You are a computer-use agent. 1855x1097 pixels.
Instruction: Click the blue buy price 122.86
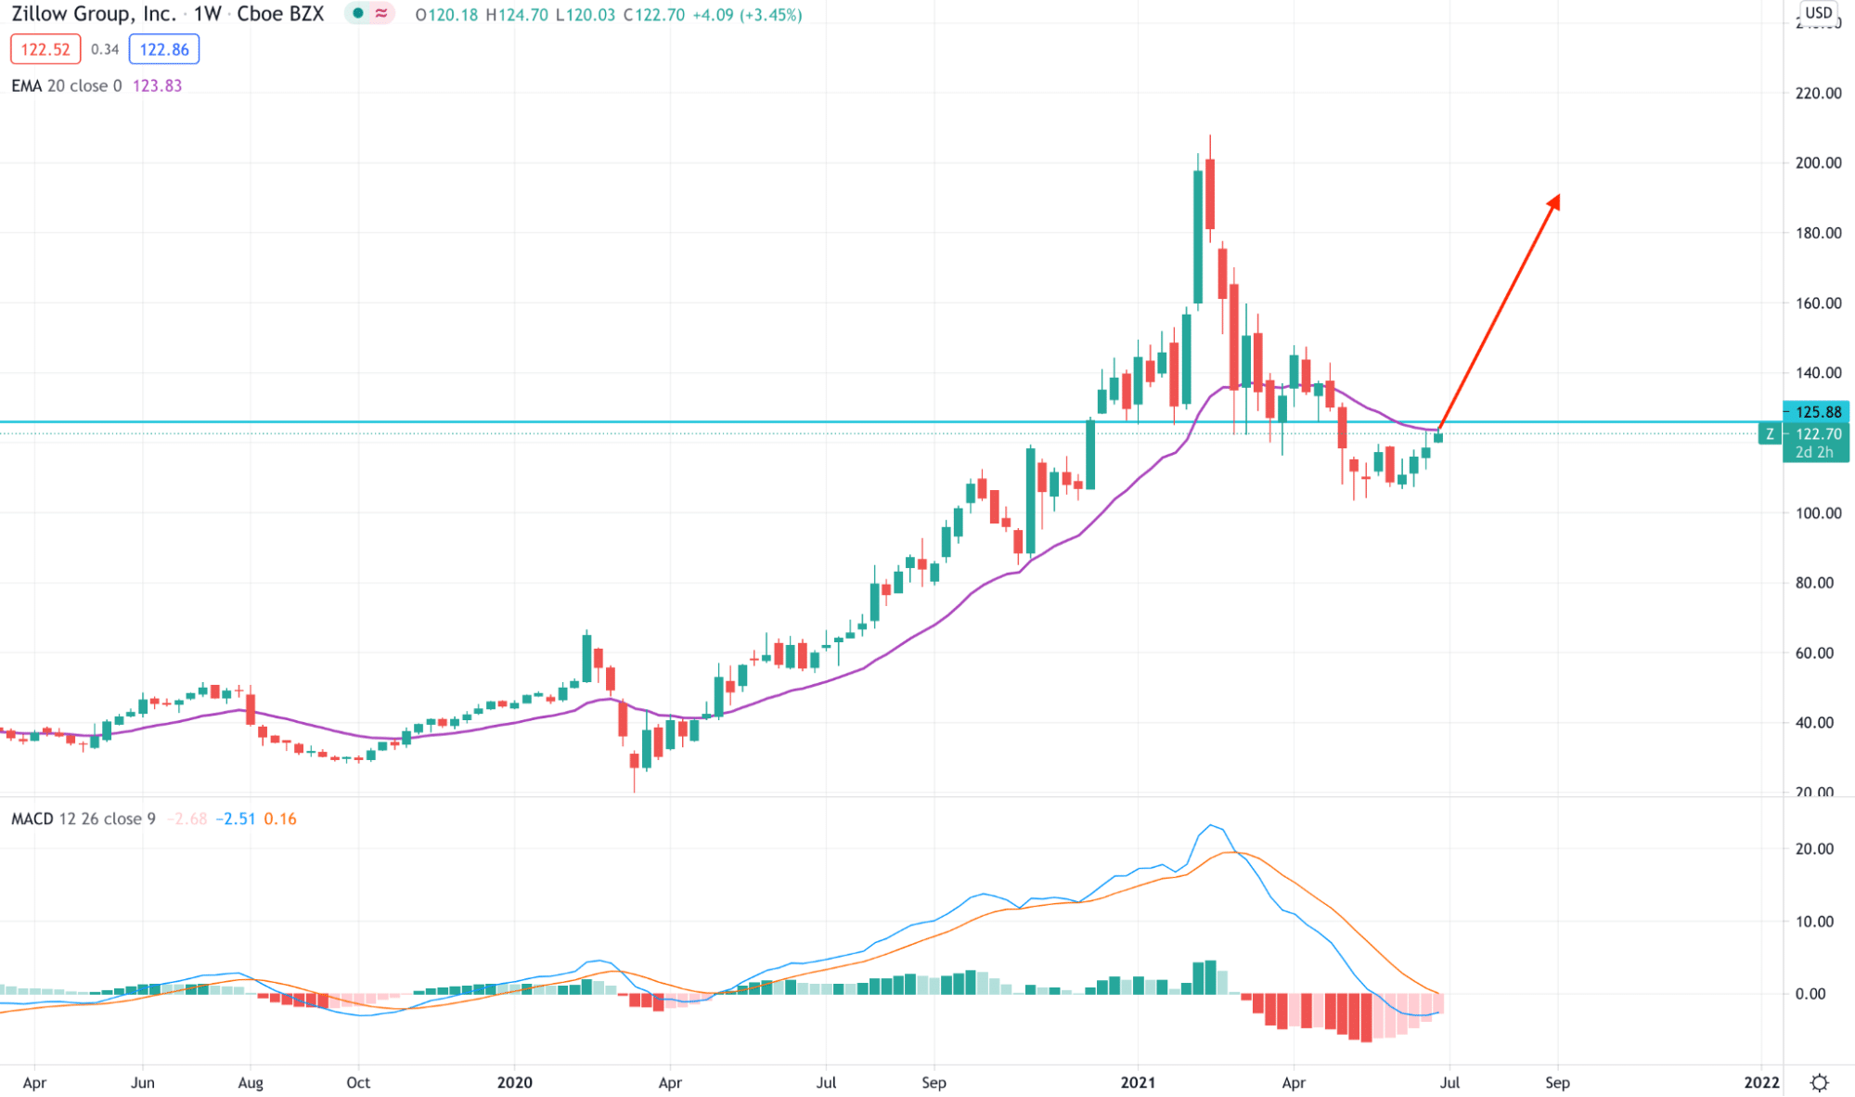(x=164, y=50)
